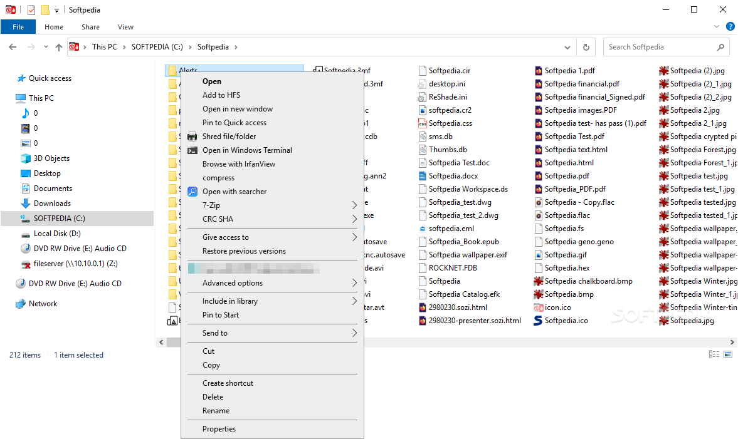Image resolution: width=738 pixels, height=439 pixels.
Task: Click the 3D Objects cube icon
Action: tap(26, 158)
